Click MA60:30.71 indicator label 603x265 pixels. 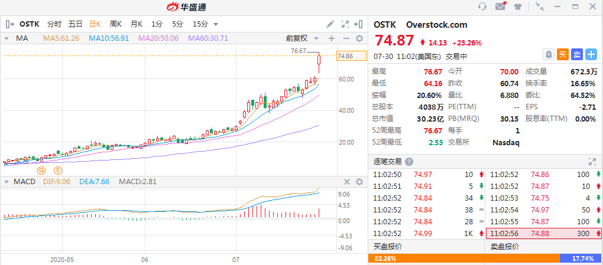(x=208, y=38)
